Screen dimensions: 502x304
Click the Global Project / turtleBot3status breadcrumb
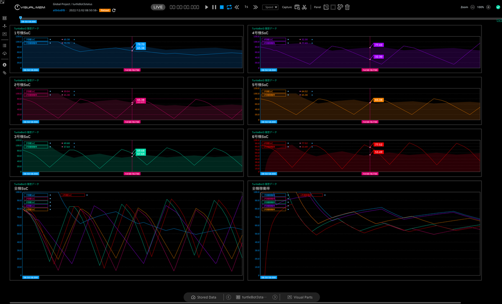click(x=72, y=4)
